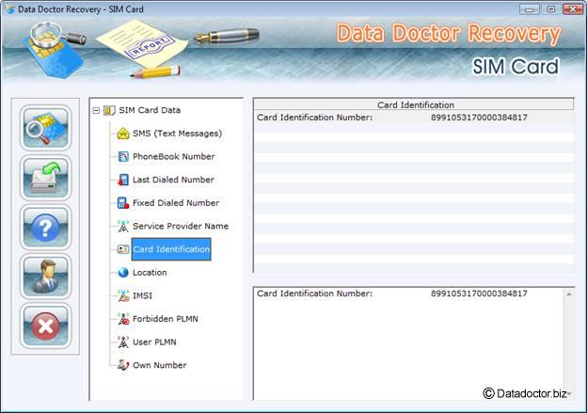587x413 pixels.
Task: Click the app icon in the title bar
Action: click(x=9, y=8)
